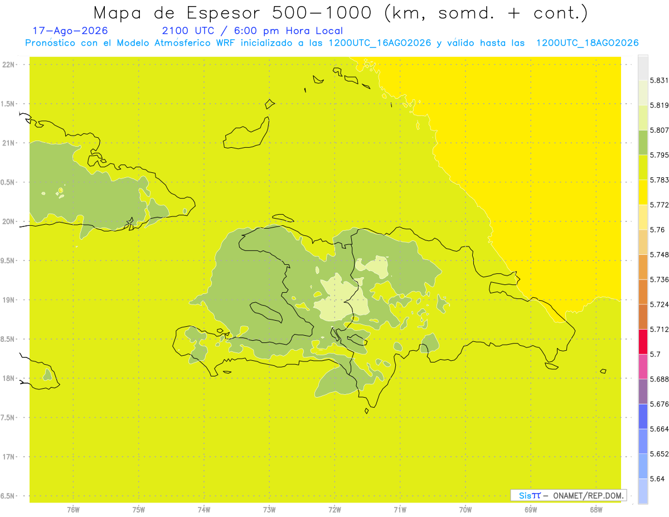Click the legend value 5.772
Screen dimensions: 669x517
click(659, 205)
